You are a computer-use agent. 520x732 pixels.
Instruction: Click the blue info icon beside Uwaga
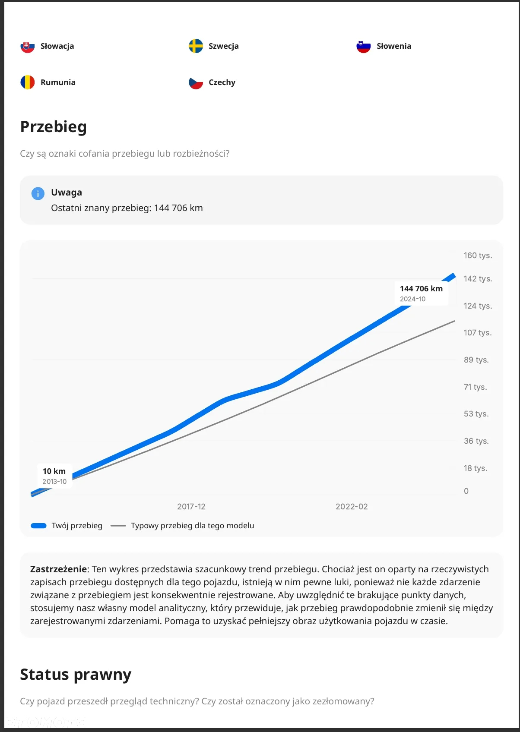tap(38, 193)
